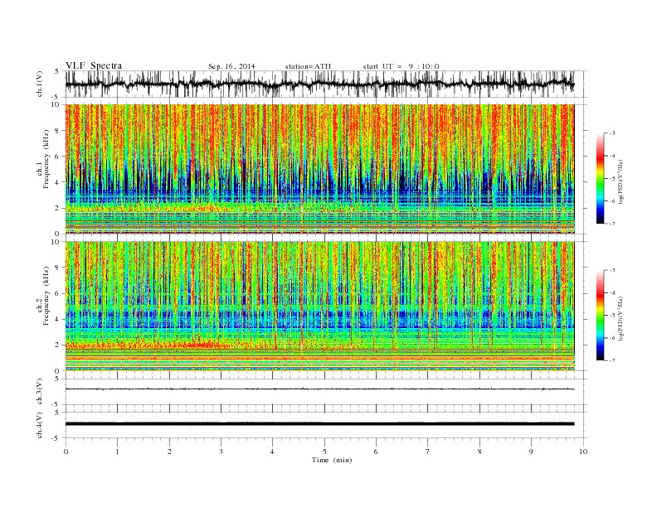This screenshot has width=657, height=507.
Task: Click the ch.3 voltage trace line
Action: (319, 389)
